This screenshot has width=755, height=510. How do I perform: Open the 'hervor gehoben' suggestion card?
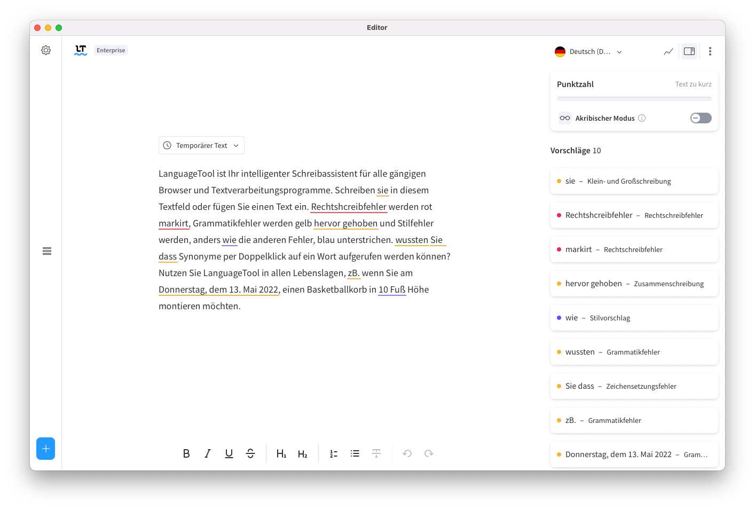tap(634, 284)
